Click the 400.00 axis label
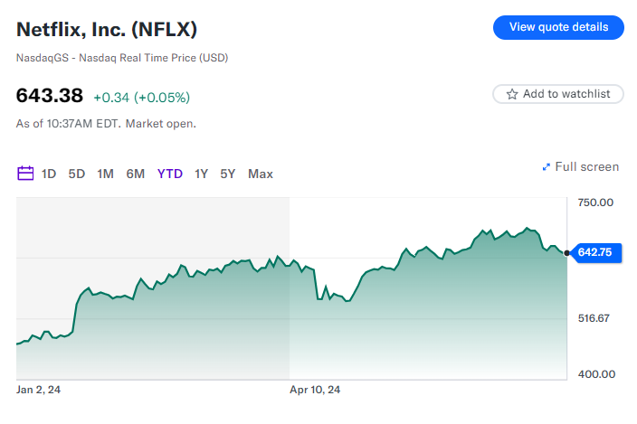637x424 pixels. tap(596, 373)
